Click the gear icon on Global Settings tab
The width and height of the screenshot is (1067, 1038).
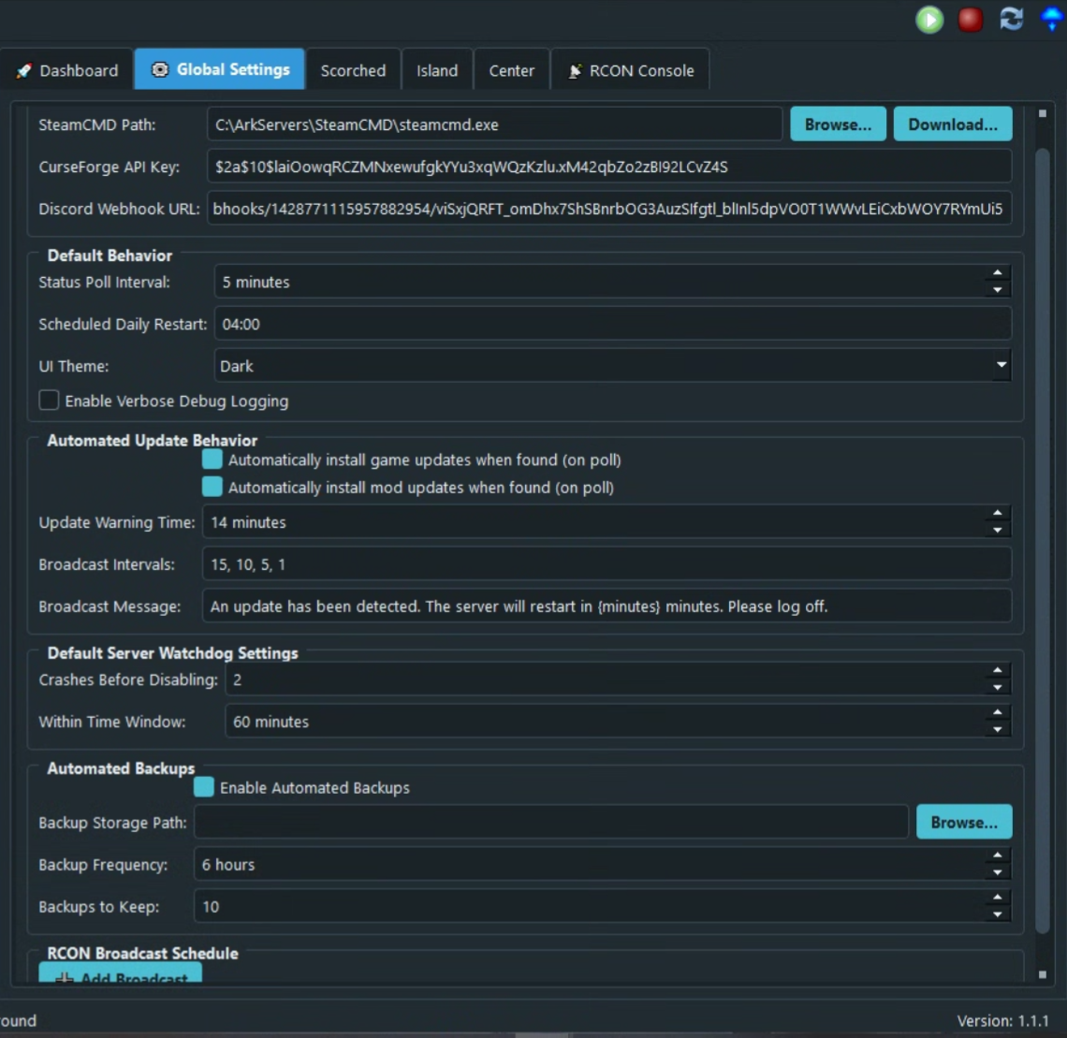160,70
